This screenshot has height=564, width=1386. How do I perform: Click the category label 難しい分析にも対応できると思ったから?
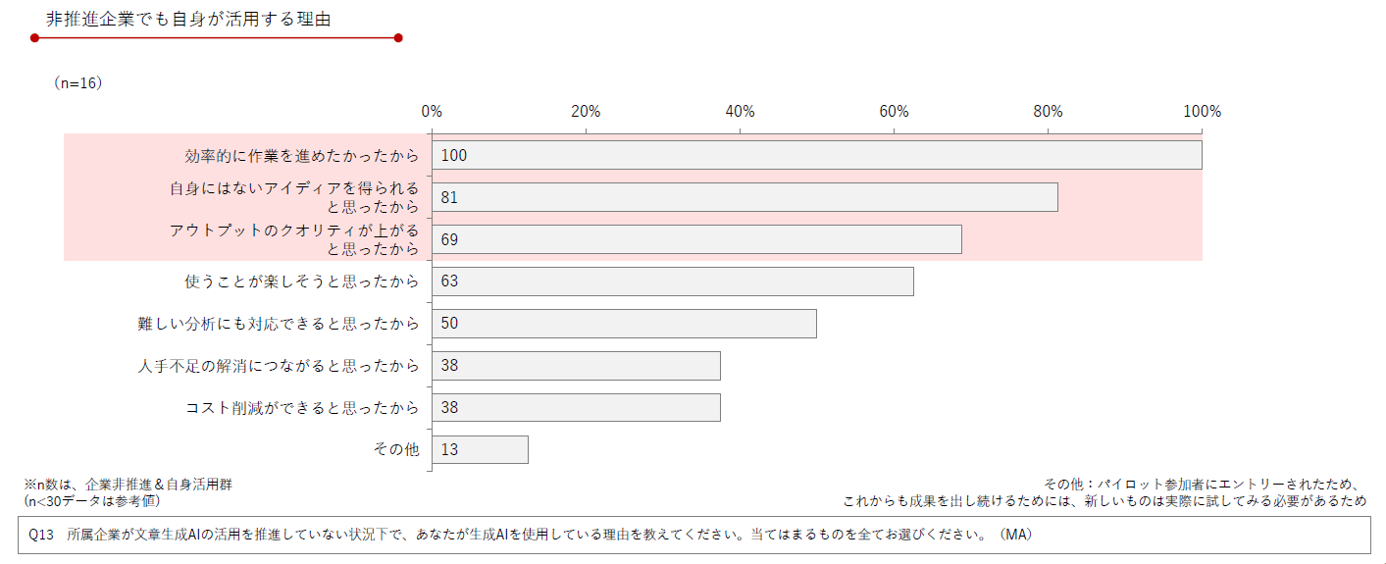pyautogui.click(x=279, y=324)
